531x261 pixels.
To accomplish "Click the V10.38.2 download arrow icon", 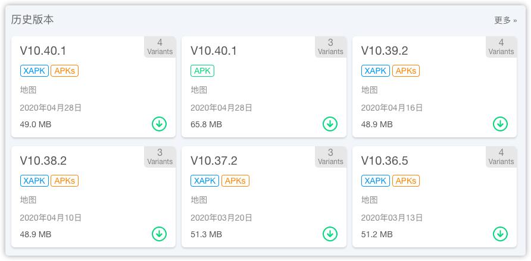I will 159,234.
